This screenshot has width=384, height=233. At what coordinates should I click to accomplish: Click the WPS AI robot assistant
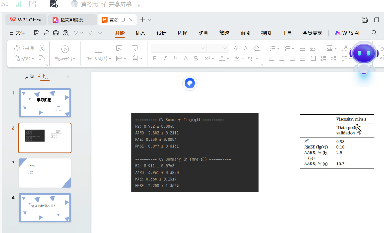363,55
